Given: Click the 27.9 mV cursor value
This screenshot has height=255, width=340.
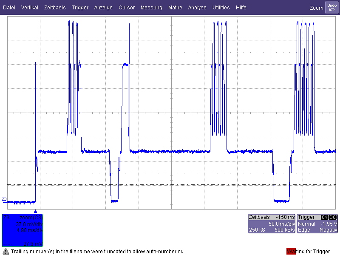Looking at the screenshot, I should pyautogui.click(x=33, y=244).
